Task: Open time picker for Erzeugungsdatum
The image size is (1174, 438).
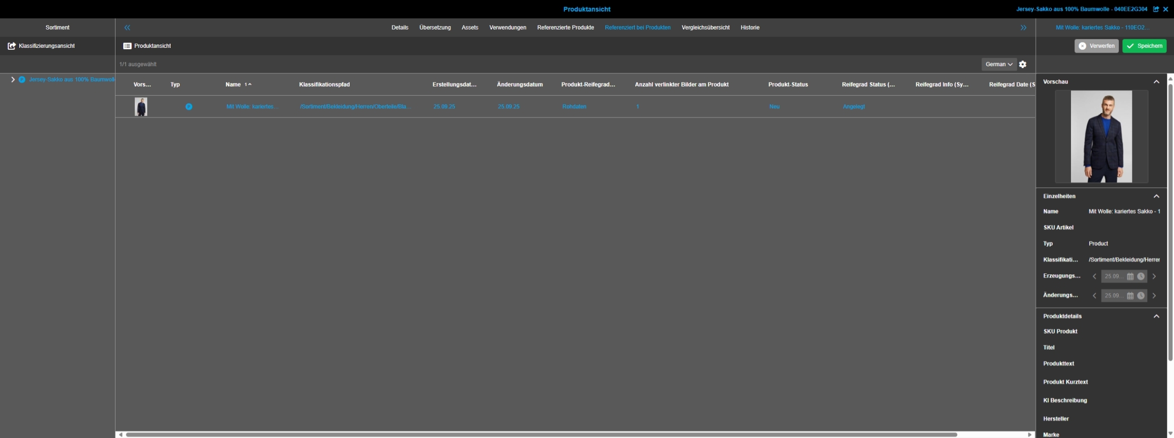Action: pyautogui.click(x=1141, y=277)
